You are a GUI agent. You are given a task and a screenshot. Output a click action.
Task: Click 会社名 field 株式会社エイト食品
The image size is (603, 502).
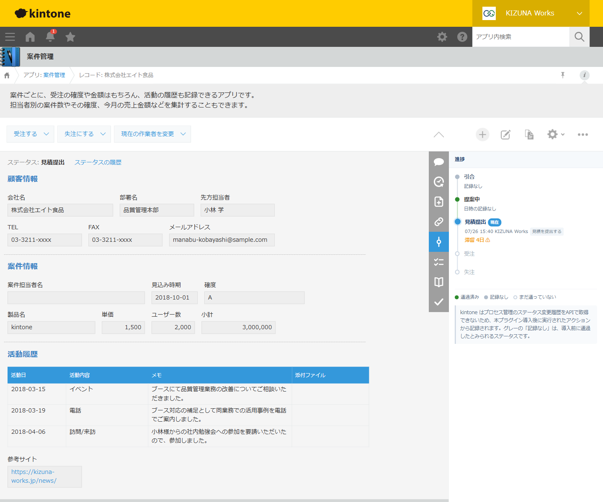(x=60, y=210)
